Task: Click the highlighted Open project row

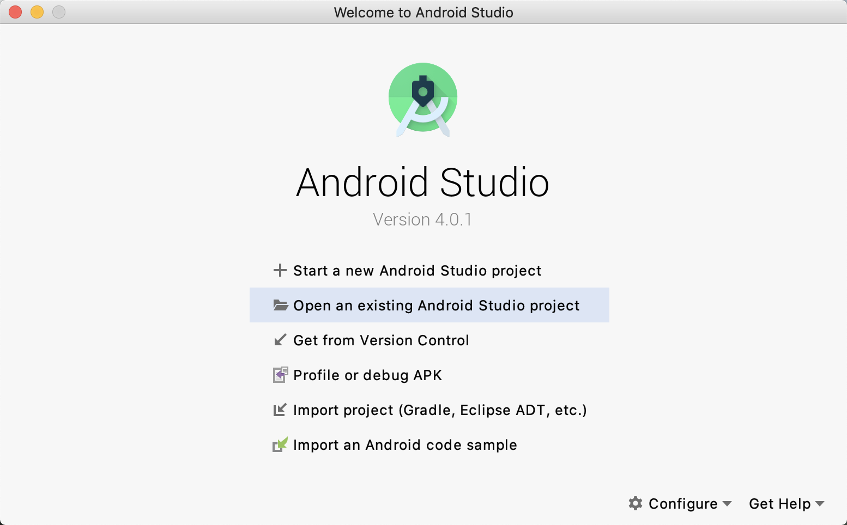Action: coord(429,305)
